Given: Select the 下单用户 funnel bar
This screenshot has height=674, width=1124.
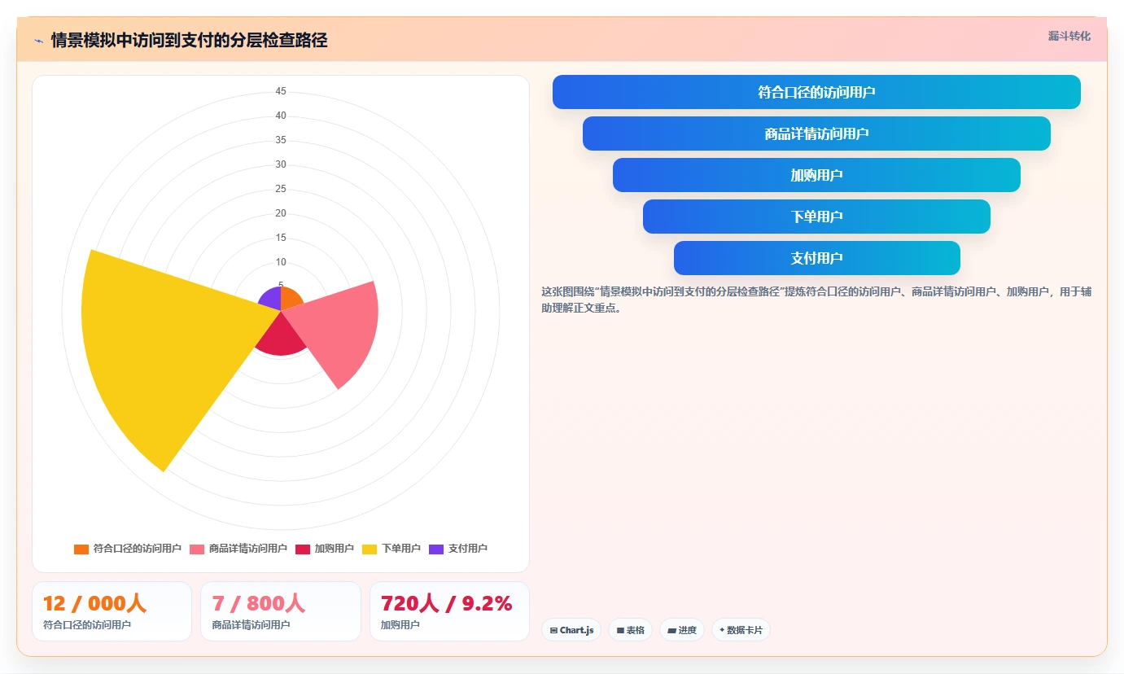Looking at the screenshot, I should (x=816, y=217).
